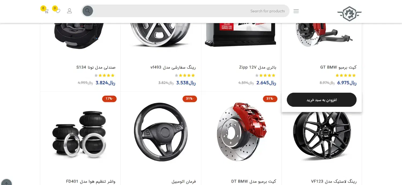
Task: Go to the site's gear logo
Action: click(349, 14)
